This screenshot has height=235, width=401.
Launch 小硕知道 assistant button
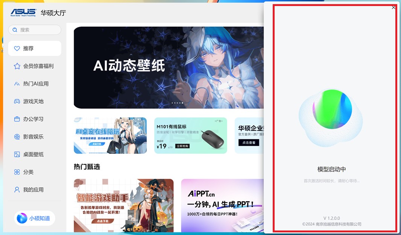pos(35,218)
